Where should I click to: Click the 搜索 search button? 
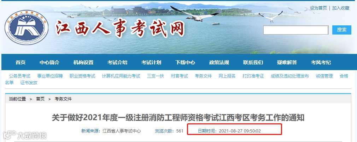point(341,30)
